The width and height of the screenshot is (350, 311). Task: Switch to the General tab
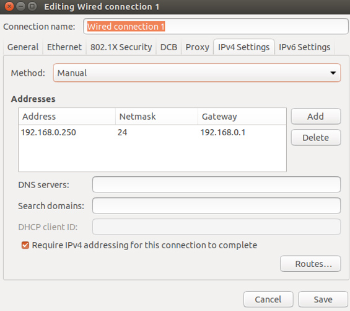pos(23,47)
